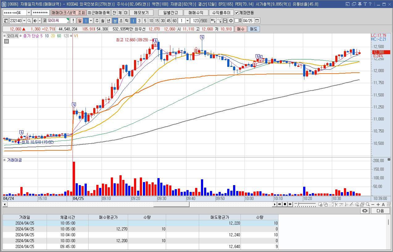Screen dimensions: 393x252
Task: Select 15-minute interval button
Action: [157, 21]
